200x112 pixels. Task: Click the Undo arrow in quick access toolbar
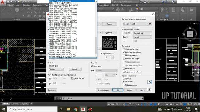click(x=26, y=2)
